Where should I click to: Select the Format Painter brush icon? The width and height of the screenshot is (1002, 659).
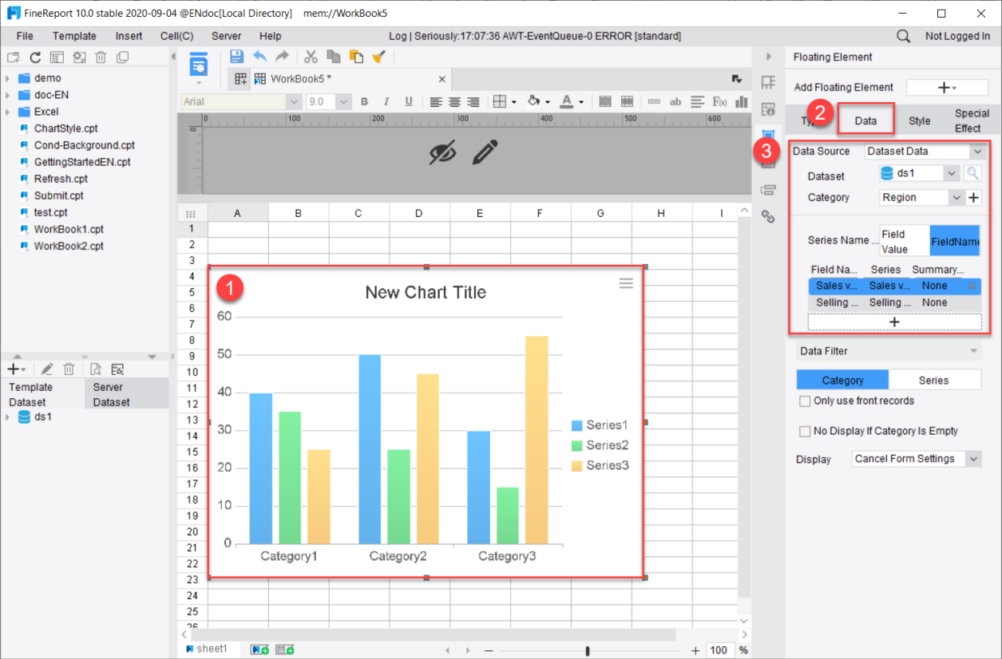(379, 57)
